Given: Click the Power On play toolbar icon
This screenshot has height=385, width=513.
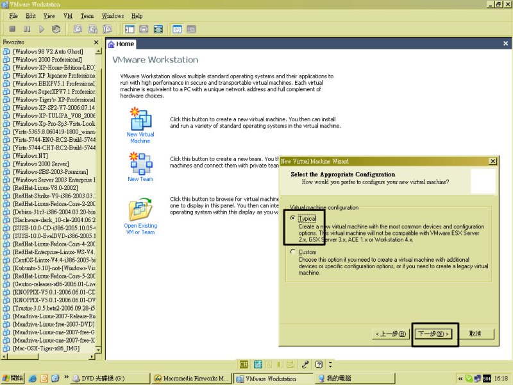Looking at the screenshot, I should click(x=42, y=29).
